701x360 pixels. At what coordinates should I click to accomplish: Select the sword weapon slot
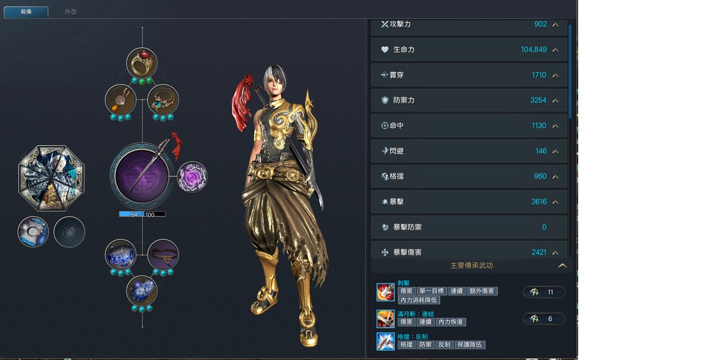(x=142, y=176)
